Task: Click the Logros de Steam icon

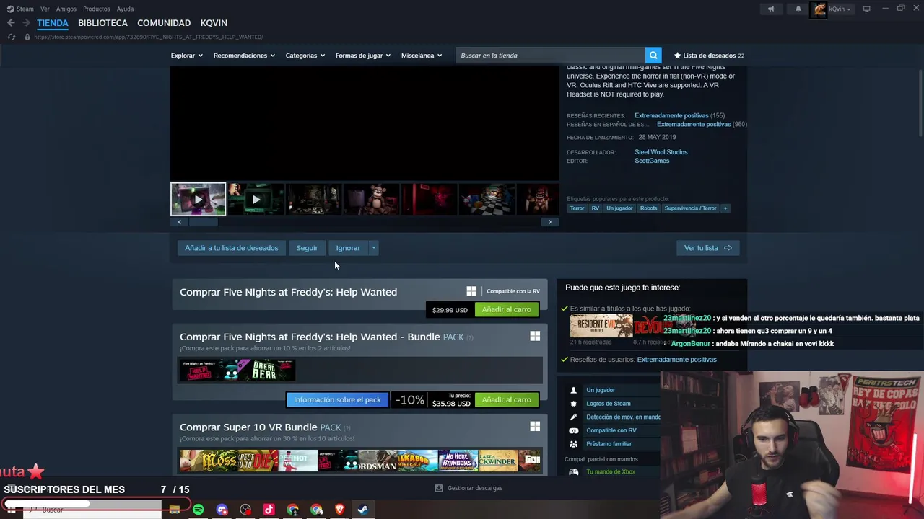Action: pyautogui.click(x=574, y=404)
